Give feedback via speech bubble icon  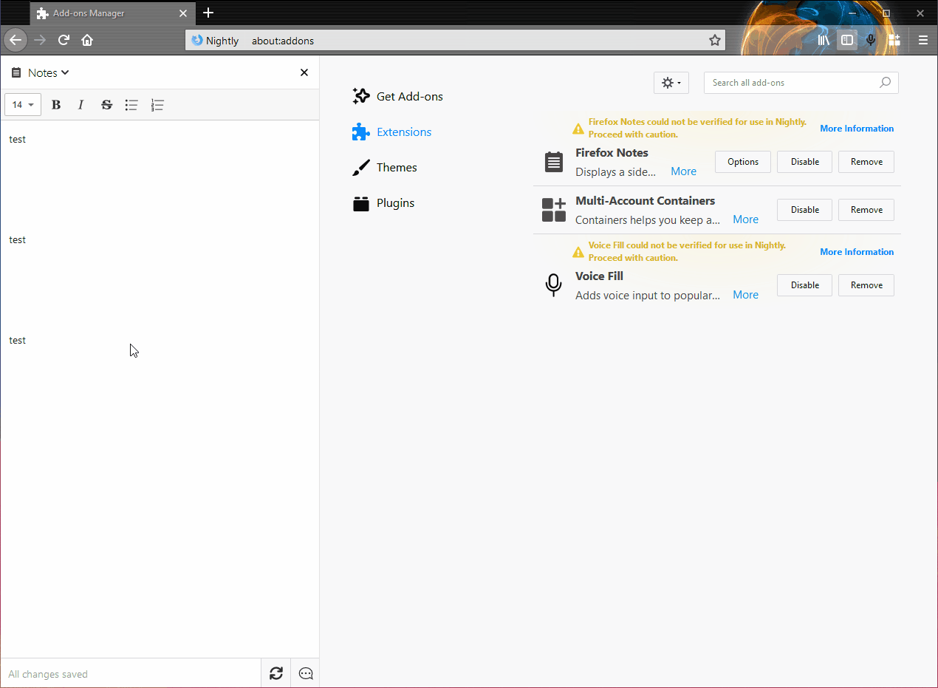[306, 673]
